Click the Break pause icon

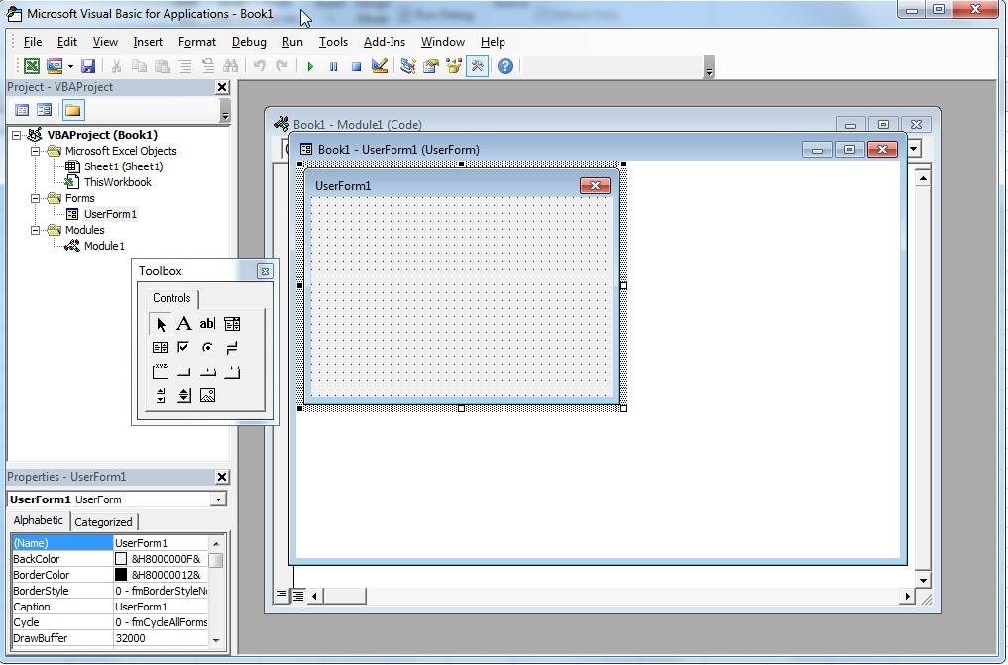click(x=333, y=66)
